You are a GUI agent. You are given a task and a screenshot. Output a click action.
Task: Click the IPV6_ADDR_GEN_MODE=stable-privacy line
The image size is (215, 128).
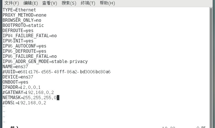click(45, 61)
